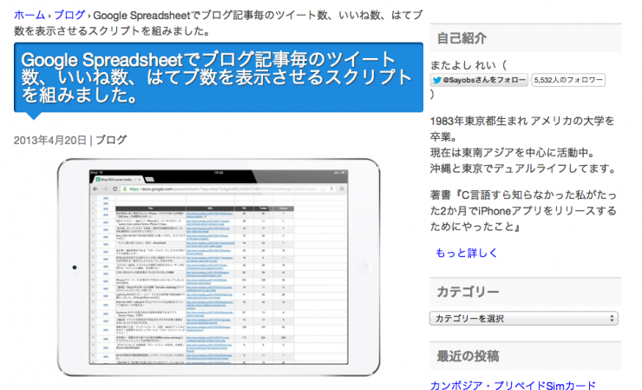This screenshot has height=390, width=642.
Task: Click the 沖縄と東京でデュアルライフしてます text
Action: tap(523, 169)
